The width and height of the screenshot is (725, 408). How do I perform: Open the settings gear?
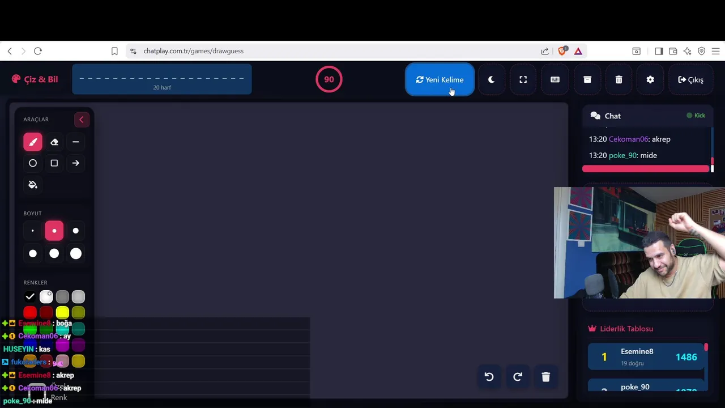pyautogui.click(x=650, y=80)
